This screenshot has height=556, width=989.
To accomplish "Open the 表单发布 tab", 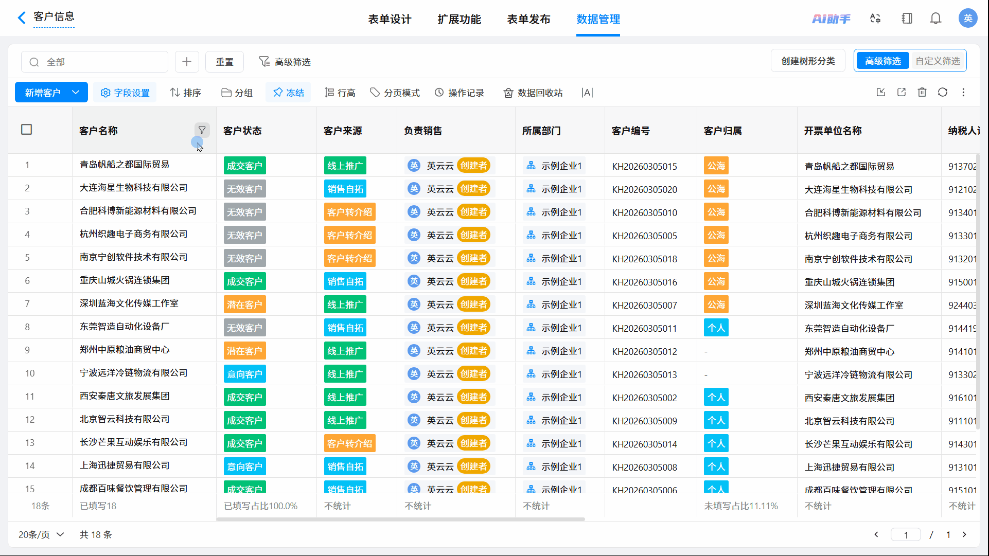I will (x=528, y=19).
